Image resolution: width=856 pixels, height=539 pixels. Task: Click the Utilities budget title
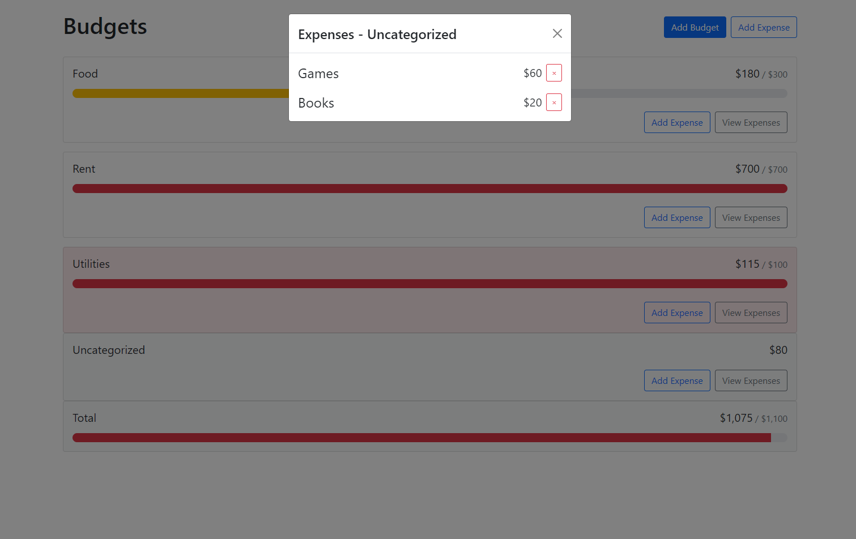coord(91,264)
